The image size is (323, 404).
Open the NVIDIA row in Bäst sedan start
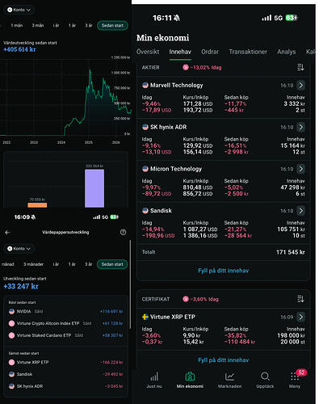65,311
